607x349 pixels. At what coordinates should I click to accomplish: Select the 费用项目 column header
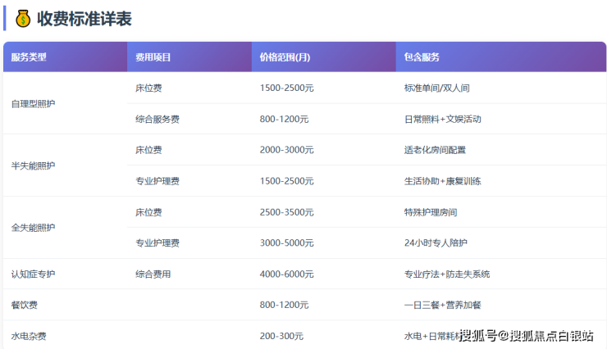pos(153,57)
